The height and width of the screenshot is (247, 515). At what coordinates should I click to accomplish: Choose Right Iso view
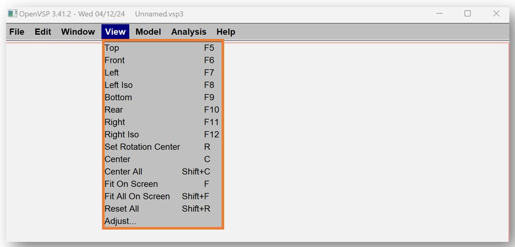(122, 135)
